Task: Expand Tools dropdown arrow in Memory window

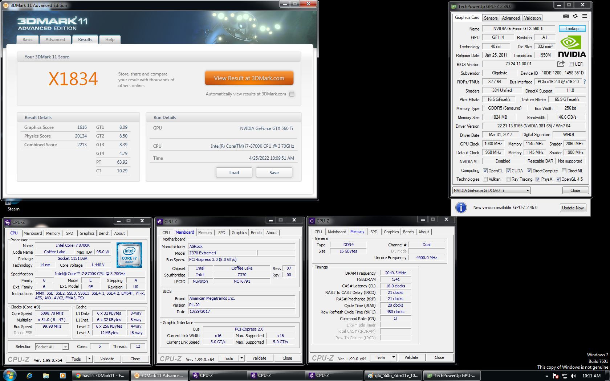Action: 394,357
